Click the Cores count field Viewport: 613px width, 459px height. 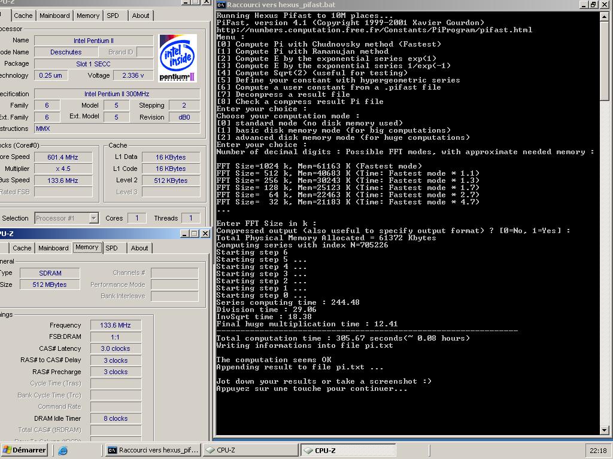137,218
